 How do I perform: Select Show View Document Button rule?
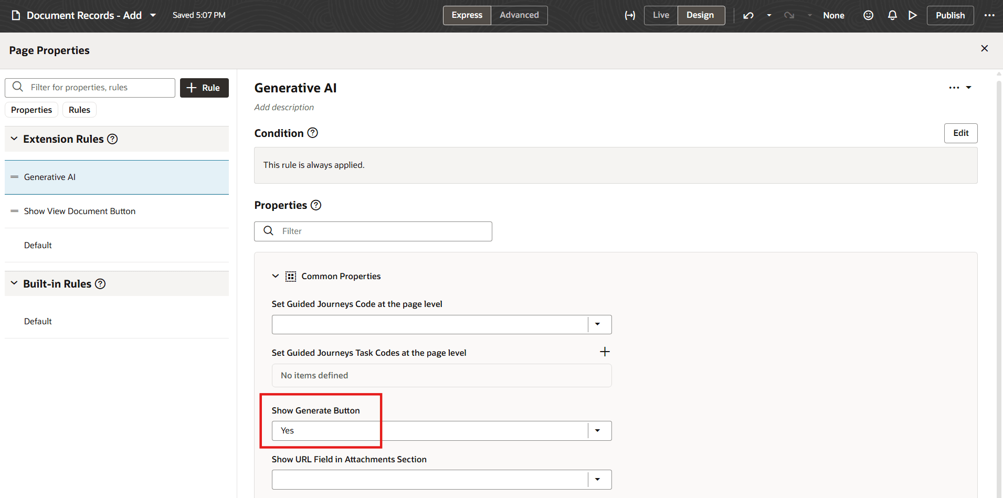click(80, 211)
